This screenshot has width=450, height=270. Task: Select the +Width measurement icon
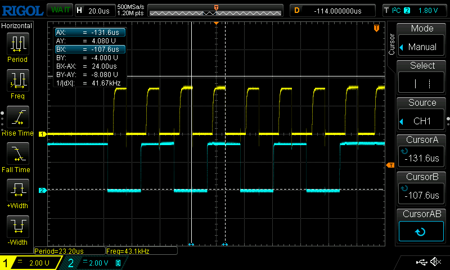tap(17, 191)
